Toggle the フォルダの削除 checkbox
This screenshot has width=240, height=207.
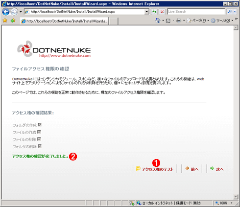[x=40, y=146]
